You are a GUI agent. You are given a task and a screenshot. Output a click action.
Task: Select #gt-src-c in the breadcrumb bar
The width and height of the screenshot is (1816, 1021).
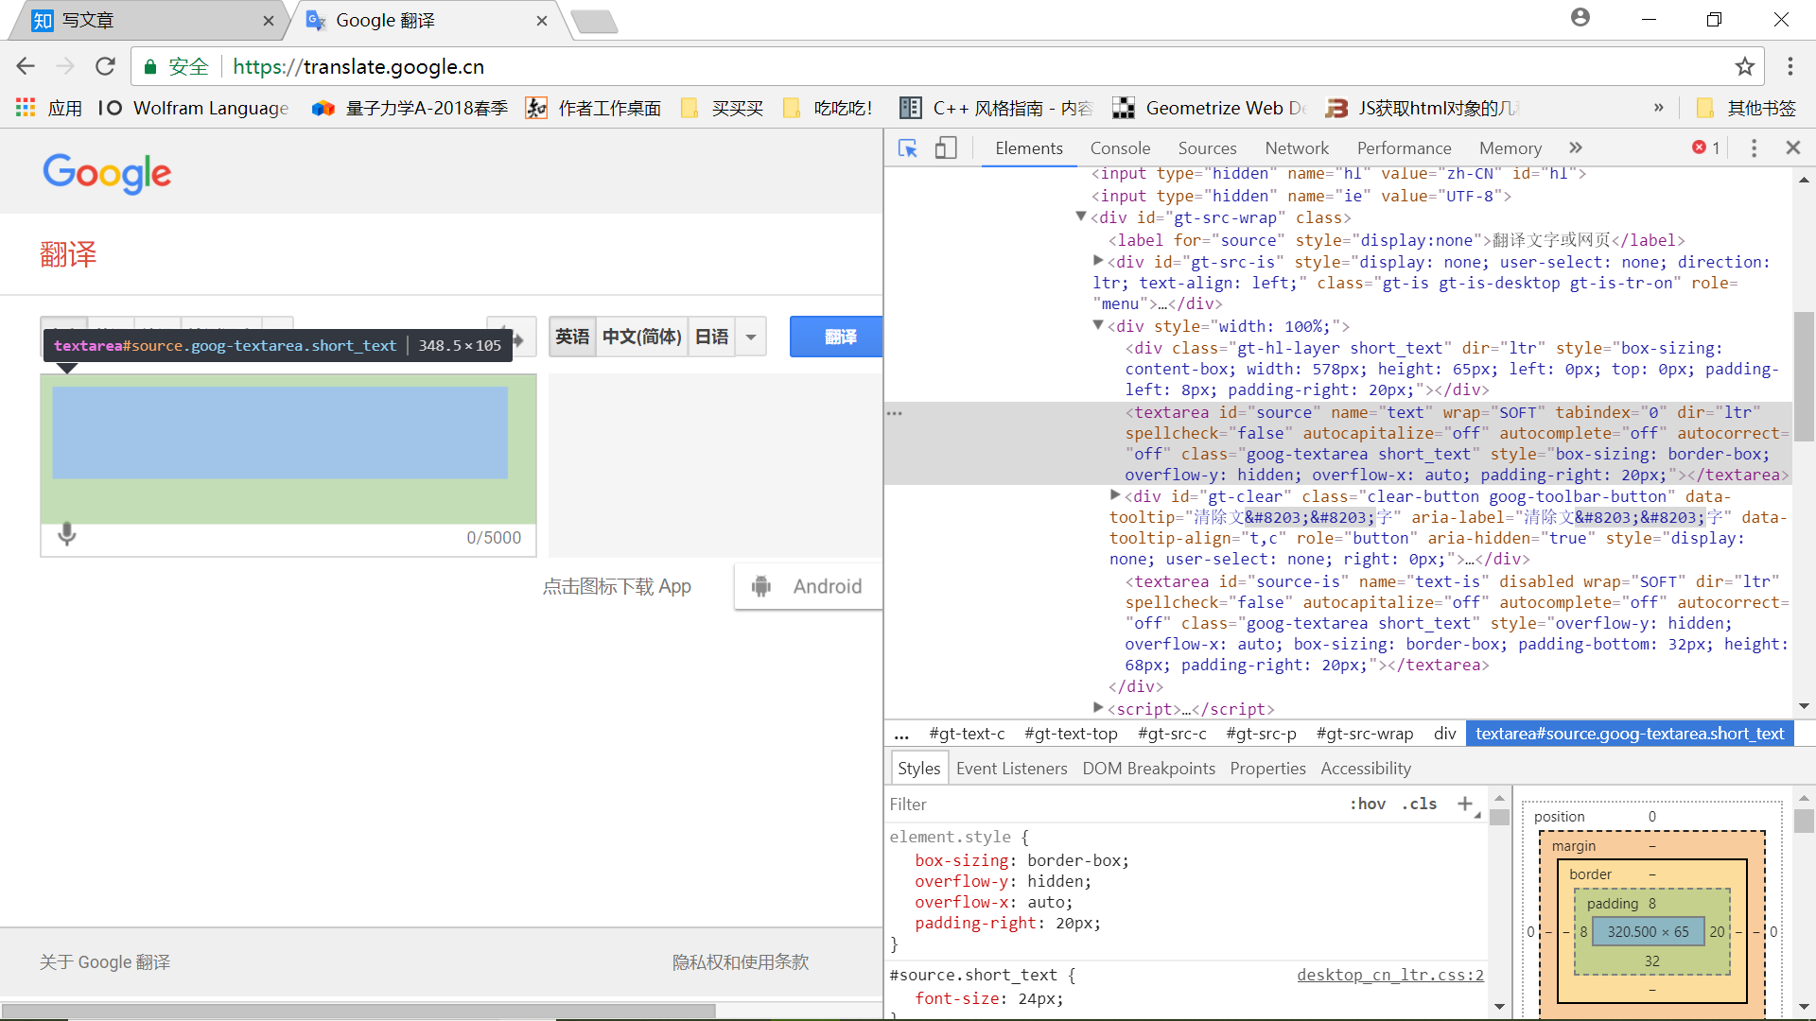(x=1172, y=734)
